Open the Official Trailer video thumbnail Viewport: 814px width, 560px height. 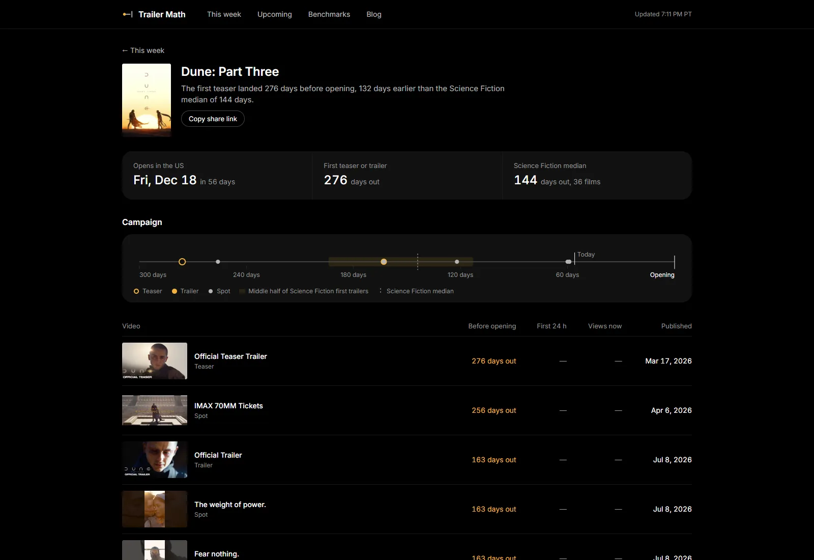(x=155, y=460)
